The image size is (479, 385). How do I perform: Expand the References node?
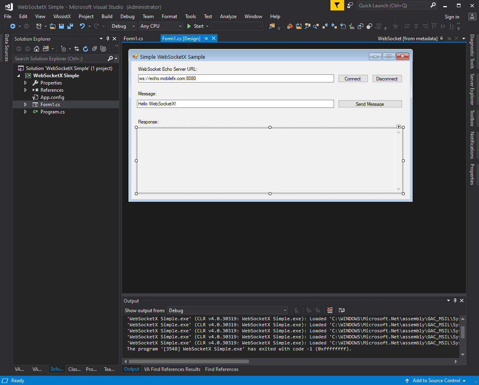click(x=26, y=90)
